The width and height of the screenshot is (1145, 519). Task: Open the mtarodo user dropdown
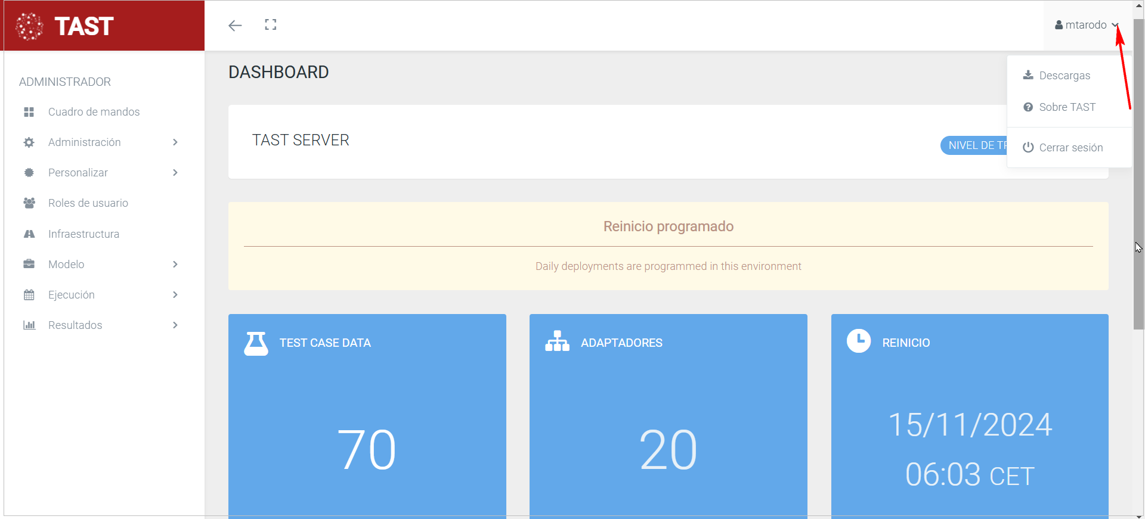[x=1085, y=25]
